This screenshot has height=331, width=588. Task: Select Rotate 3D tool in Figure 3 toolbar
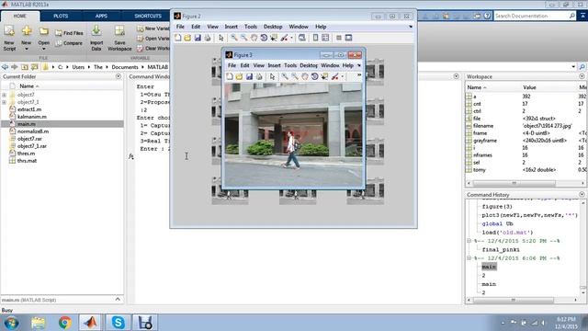[314, 76]
